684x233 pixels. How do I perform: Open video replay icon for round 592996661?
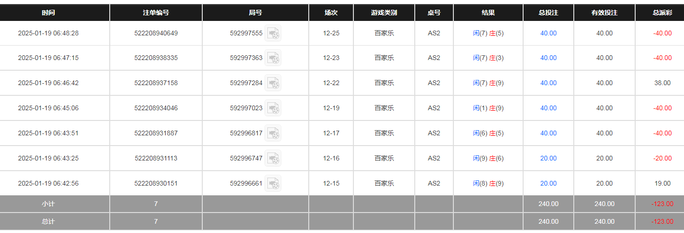273,183
